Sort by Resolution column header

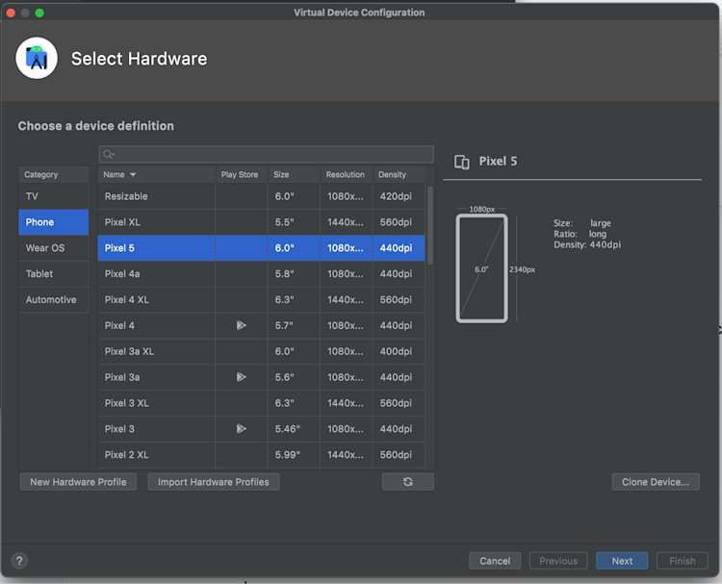(x=345, y=175)
